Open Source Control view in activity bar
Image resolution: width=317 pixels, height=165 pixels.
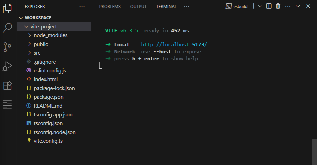point(7,47)
